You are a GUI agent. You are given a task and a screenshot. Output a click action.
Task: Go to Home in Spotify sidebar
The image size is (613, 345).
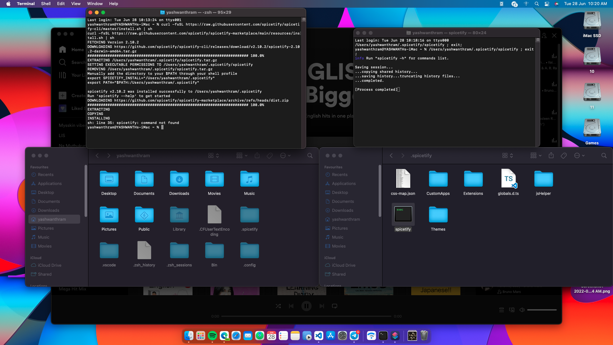72,50
